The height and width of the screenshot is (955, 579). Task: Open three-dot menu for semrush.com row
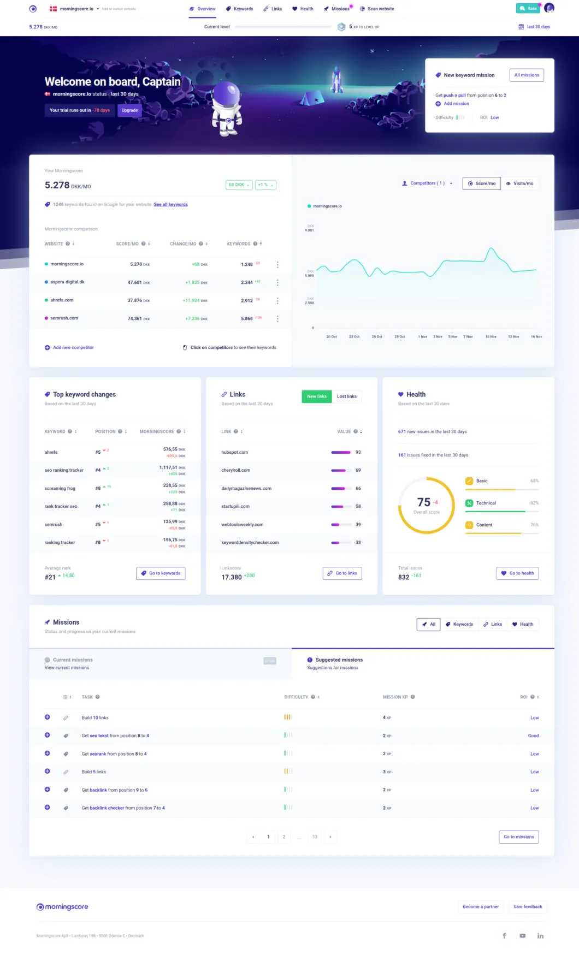click(277, 318)
